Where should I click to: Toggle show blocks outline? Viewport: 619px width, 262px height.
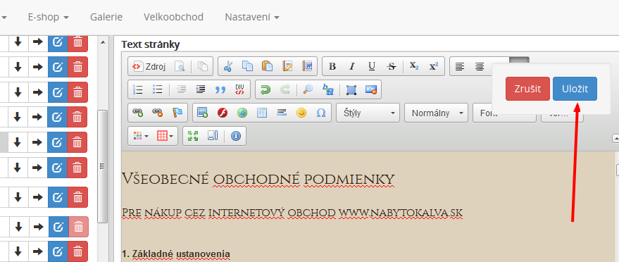point(213,136)
